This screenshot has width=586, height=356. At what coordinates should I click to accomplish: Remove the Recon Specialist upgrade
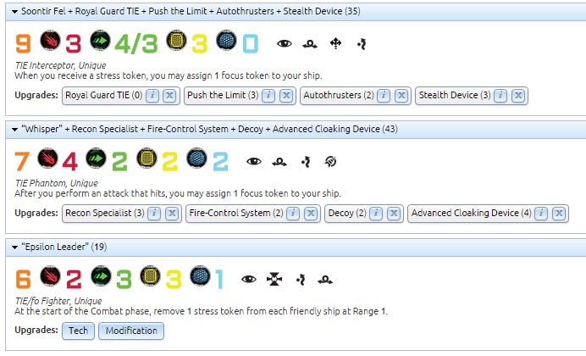pos(172,214)
